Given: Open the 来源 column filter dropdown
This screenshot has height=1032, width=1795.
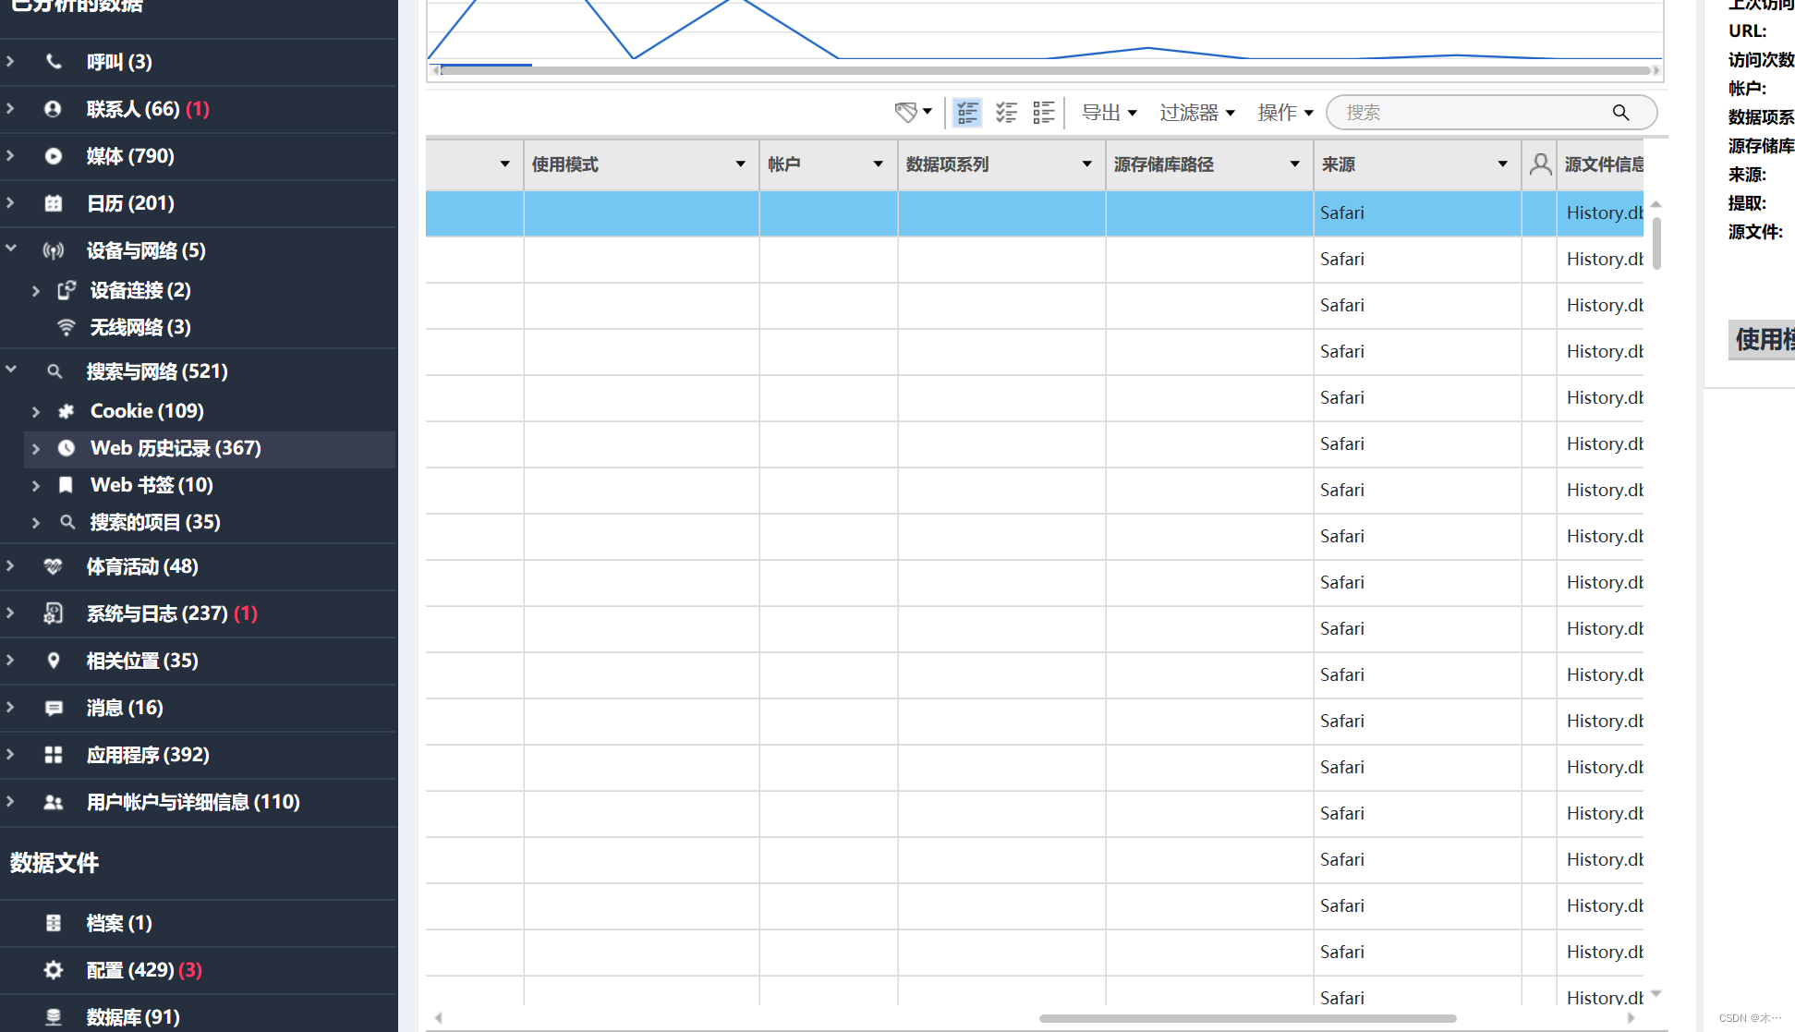Looking at the screenshot, I should 1502,164.
